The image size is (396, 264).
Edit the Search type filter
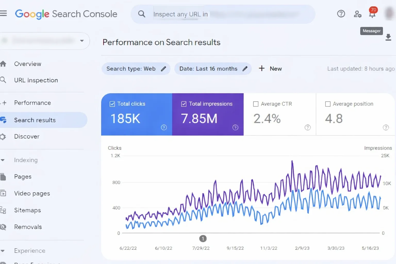[163, 69]
